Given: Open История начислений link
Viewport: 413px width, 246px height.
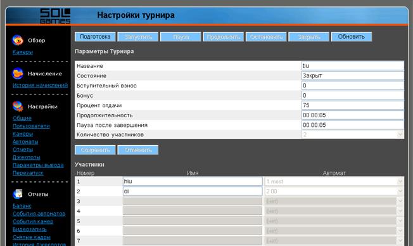Looking at the screenshot, I should (x=40, y=85).
